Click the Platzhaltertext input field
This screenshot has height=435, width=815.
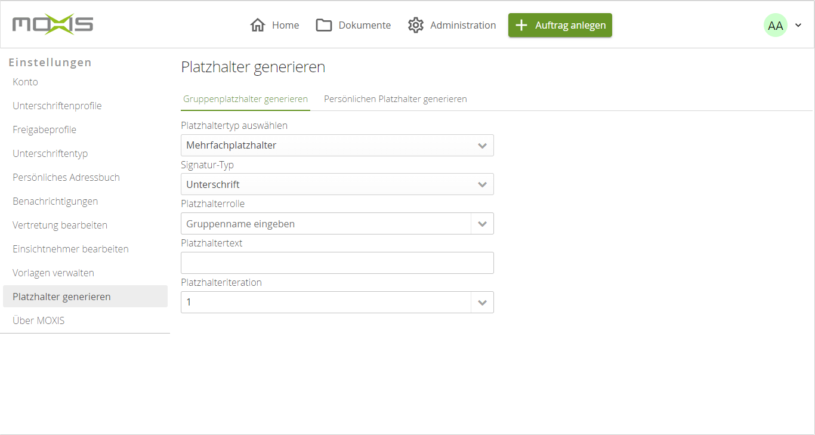click(x=337, y=263)
